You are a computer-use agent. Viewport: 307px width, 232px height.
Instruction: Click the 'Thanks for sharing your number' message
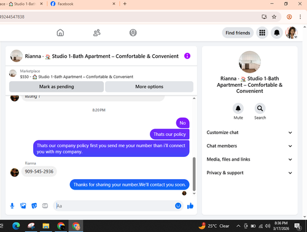pyautogui.click(x=130, y=185)
